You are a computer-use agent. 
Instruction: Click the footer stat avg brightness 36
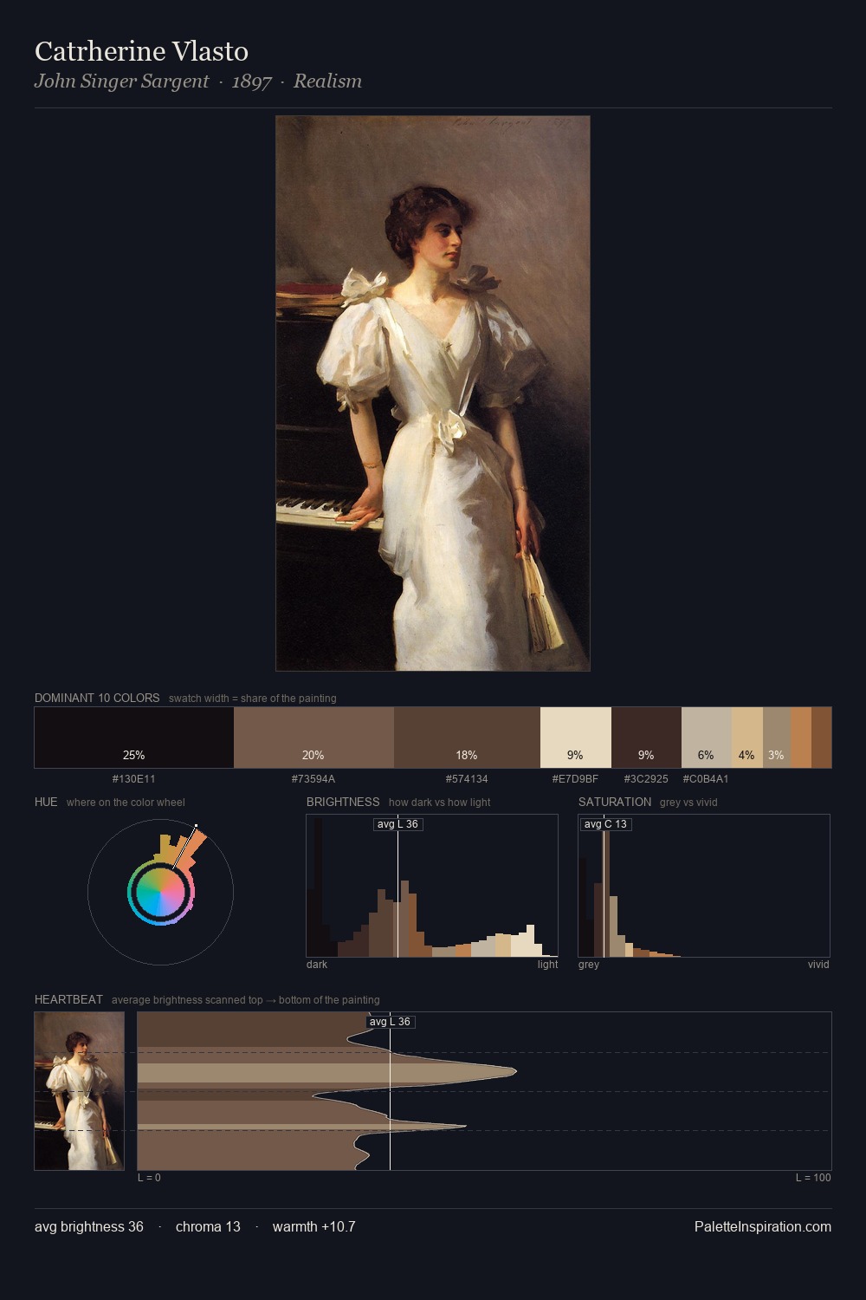89,1226
